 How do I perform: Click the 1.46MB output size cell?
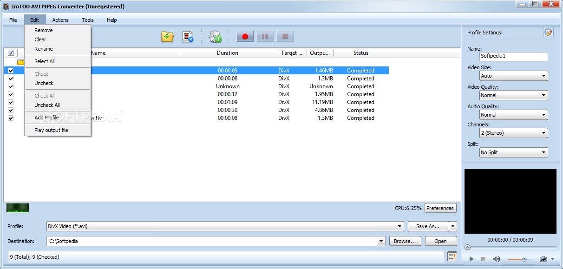coord(324,71)
